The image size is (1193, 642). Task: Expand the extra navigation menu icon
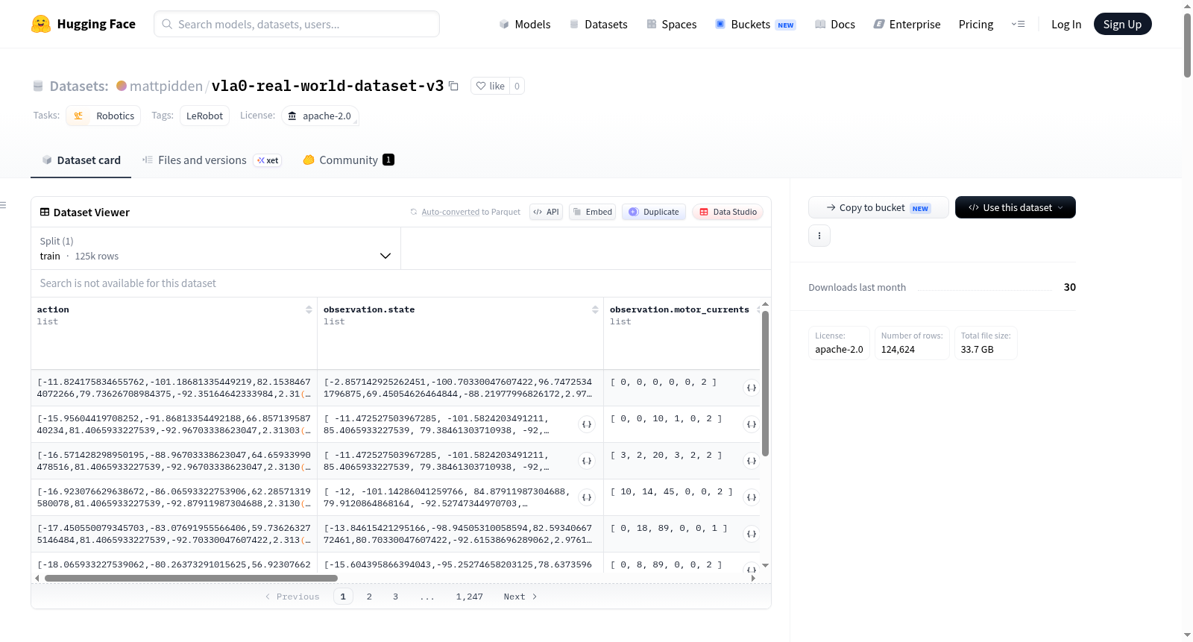tap(1018, 24)
